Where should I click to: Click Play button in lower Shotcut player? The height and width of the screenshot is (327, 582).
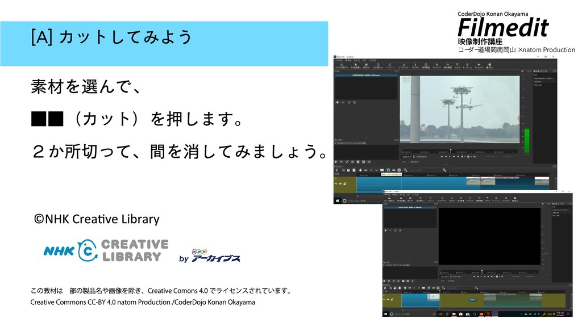(x=481, y=276)
